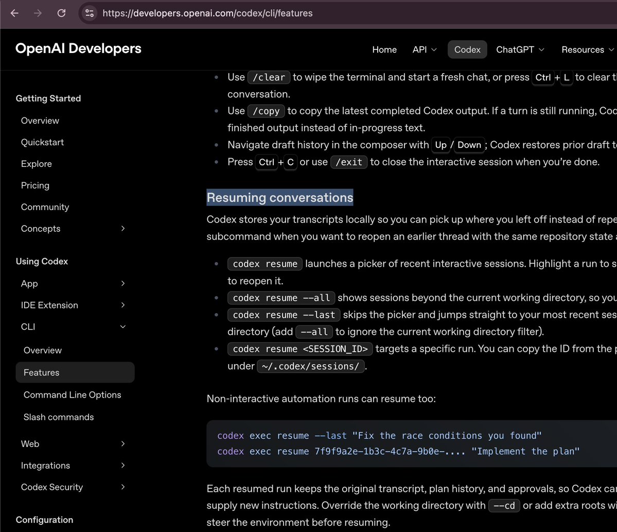Expand the Codex Security section chevron
The width and height of the screenshot is (617, 532).
(x=123, y=487)
